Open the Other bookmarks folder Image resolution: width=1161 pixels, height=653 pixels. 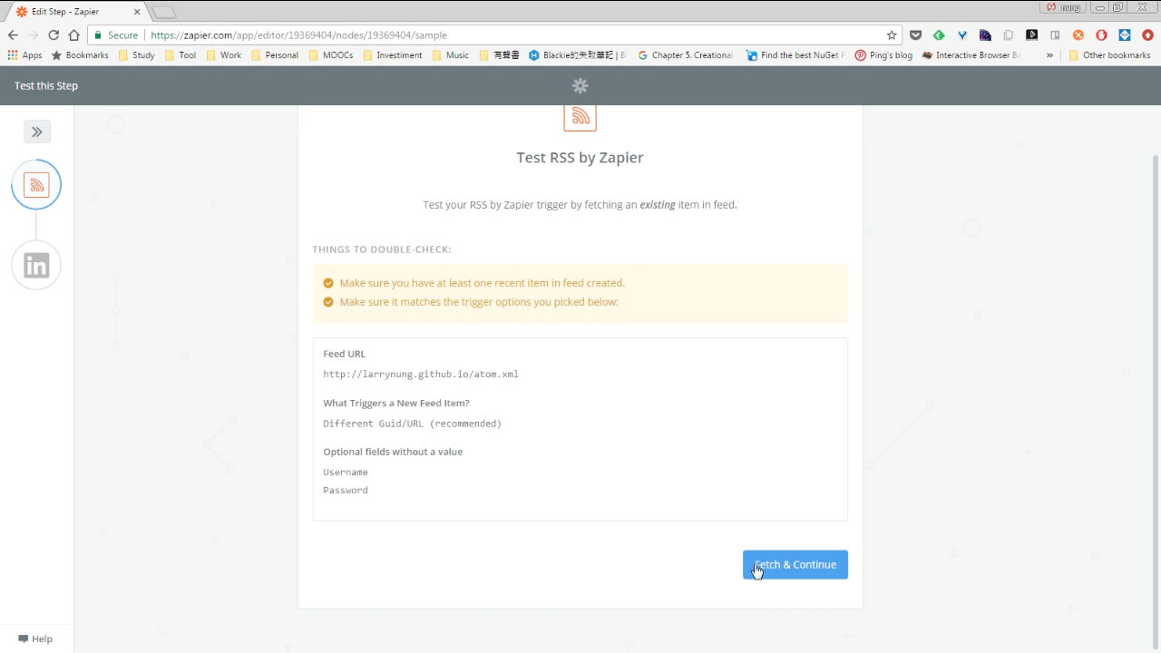tap(1109, 54)
